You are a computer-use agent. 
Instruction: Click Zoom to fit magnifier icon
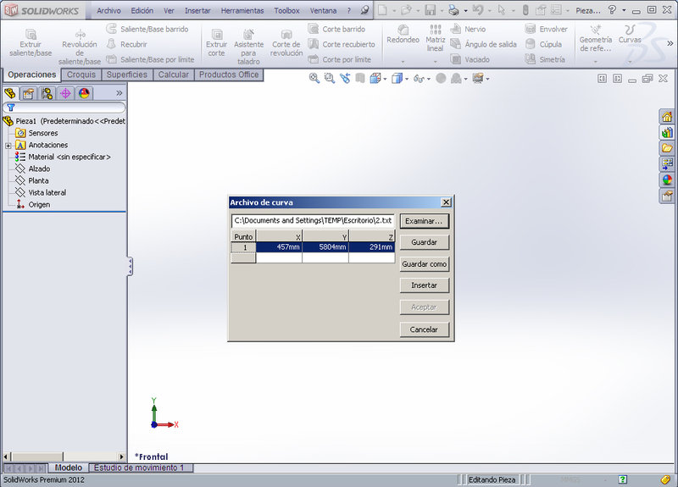pyautogui.click(x=314, y=78)
